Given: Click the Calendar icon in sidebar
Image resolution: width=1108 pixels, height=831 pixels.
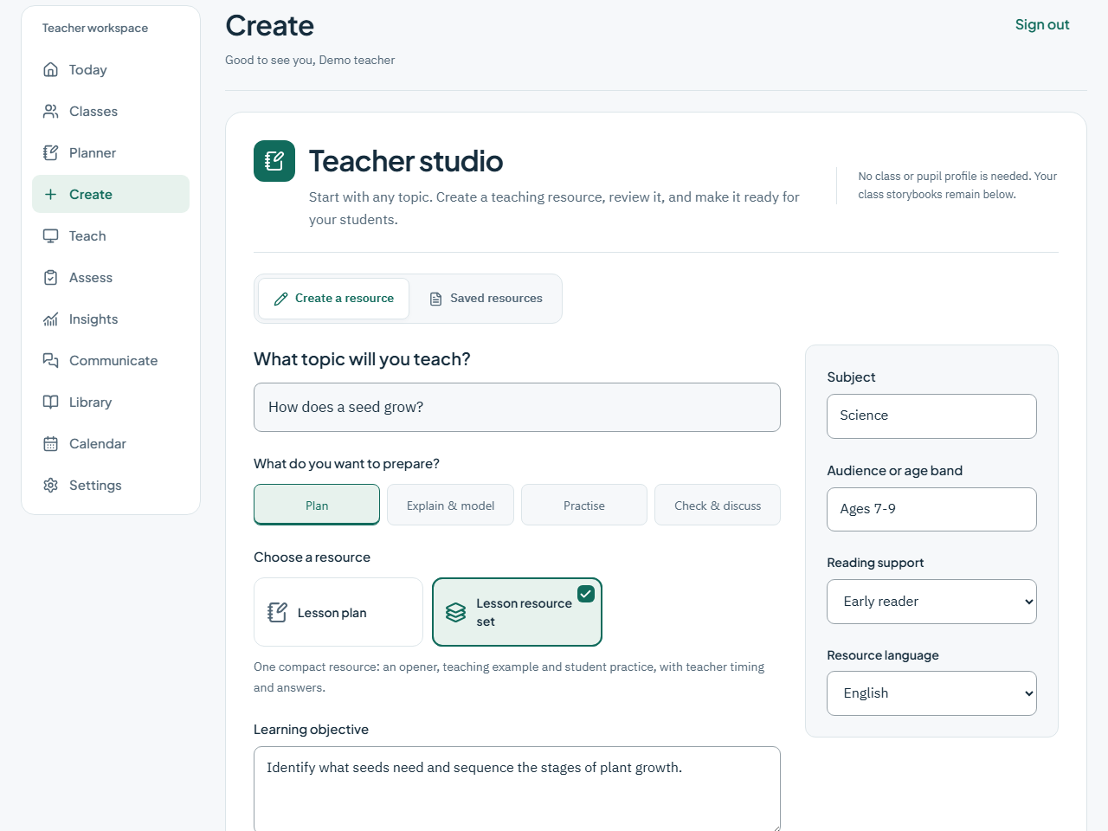Looking at the screenshot, I should 51,444.
